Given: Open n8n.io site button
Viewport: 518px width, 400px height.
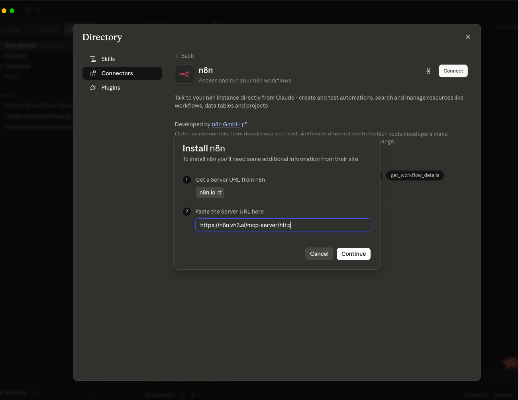Looking at the screenshot, I should pyautogui.click(x=210, y=192).
